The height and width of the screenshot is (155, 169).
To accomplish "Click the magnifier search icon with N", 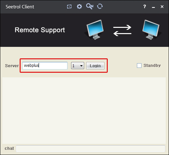I will click(x=90, y=6).
